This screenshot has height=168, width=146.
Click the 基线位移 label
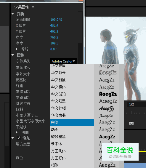click(23, 103)
